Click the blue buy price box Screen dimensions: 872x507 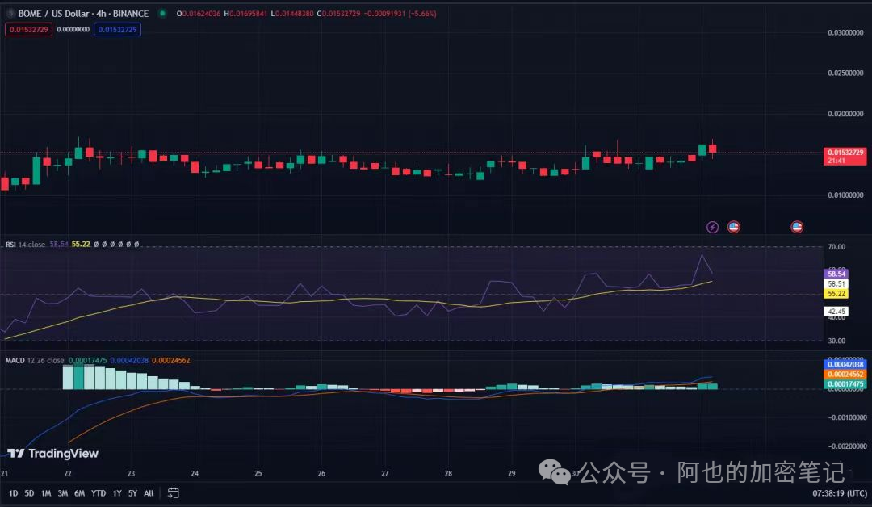click(x=117, y=29)
